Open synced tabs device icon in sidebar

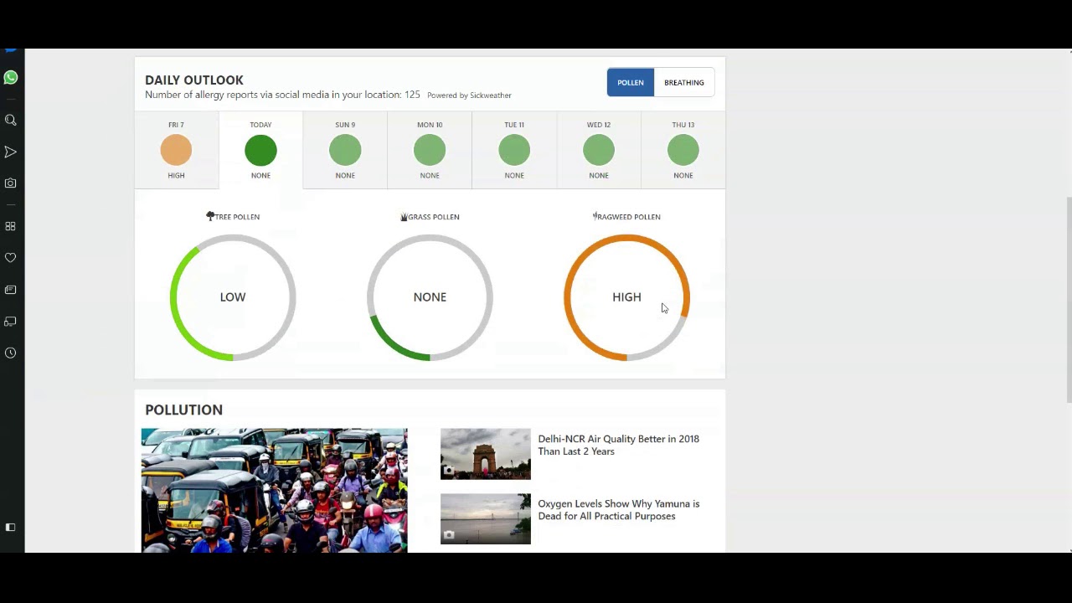pyautogui.click(x=11, y=322)
